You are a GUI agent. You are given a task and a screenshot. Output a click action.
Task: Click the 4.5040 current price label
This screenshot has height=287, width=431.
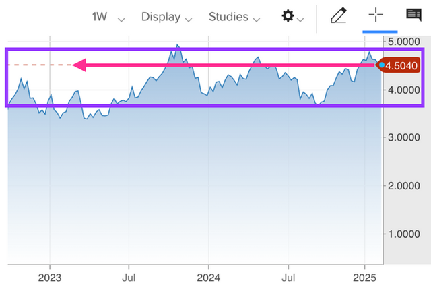(x=400, y=66)
